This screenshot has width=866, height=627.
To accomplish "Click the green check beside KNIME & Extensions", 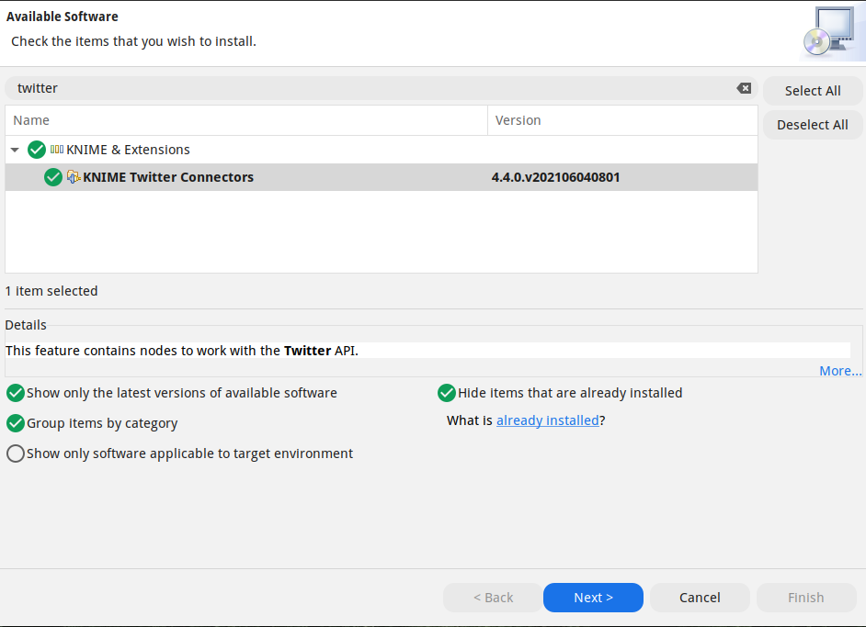I will click(x=36, y=149).
